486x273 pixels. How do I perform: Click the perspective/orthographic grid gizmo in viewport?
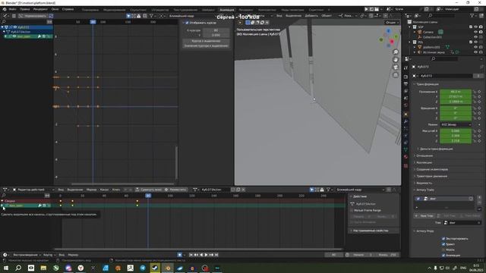[396, 75]
